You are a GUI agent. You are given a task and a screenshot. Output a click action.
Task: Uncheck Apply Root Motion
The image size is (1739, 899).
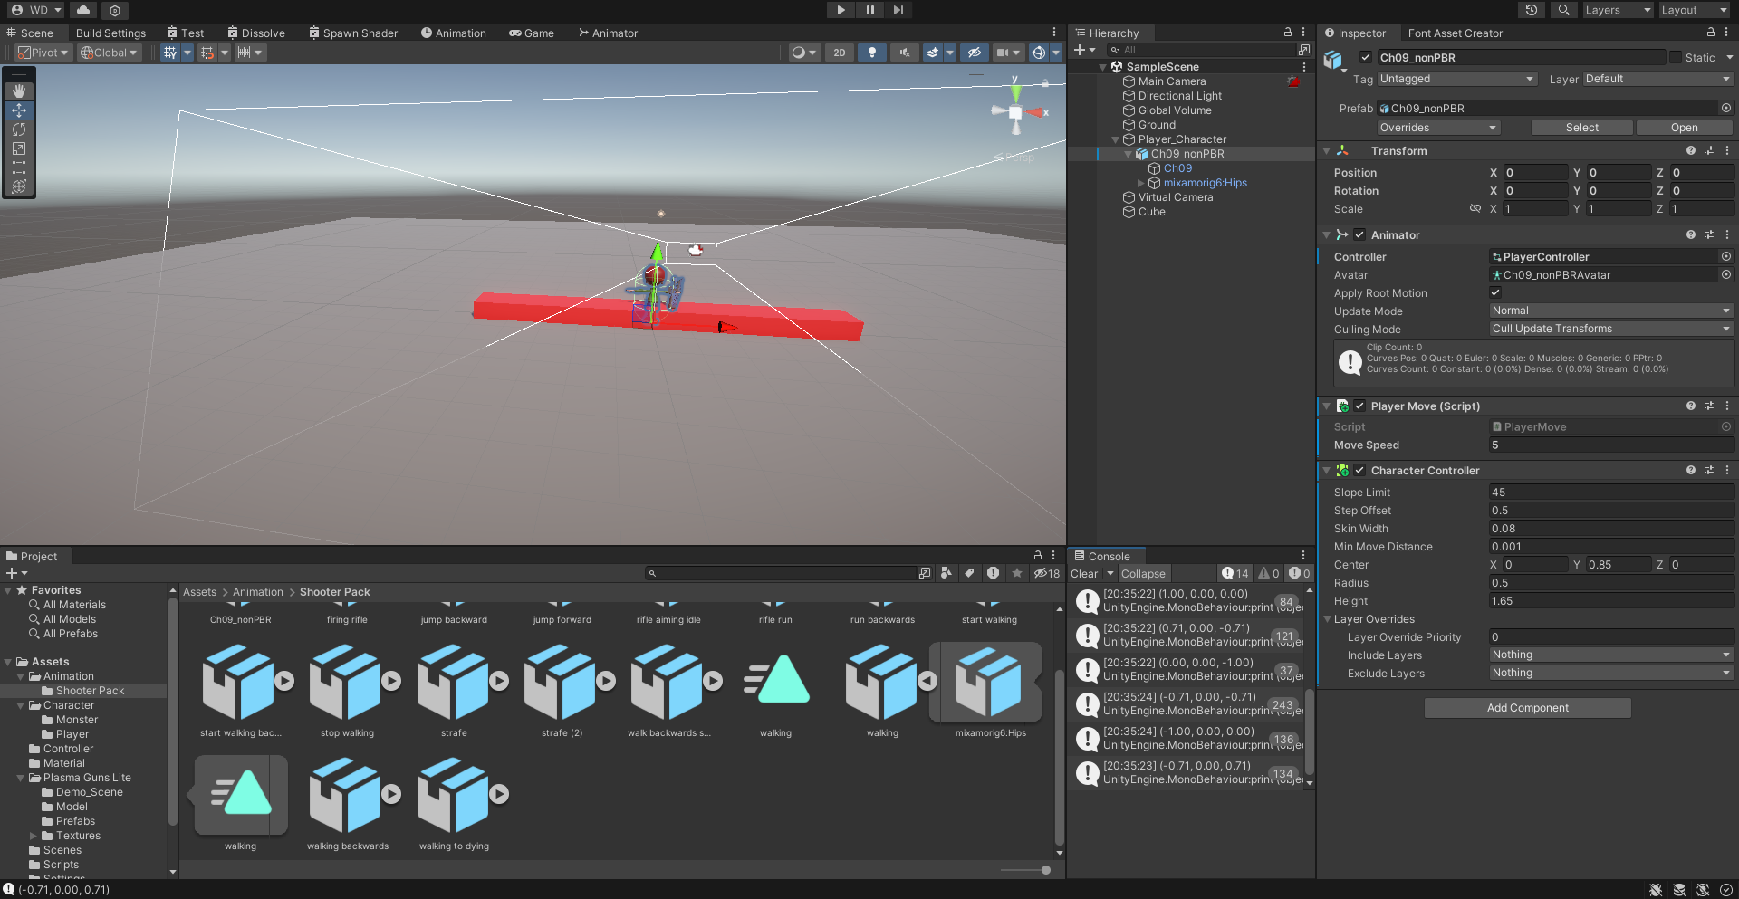(x=1495, y=292)
